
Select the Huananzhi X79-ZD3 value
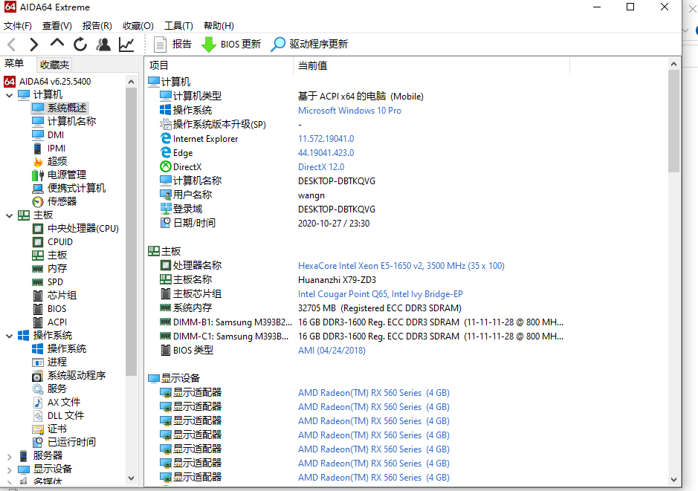pos(337,280)
